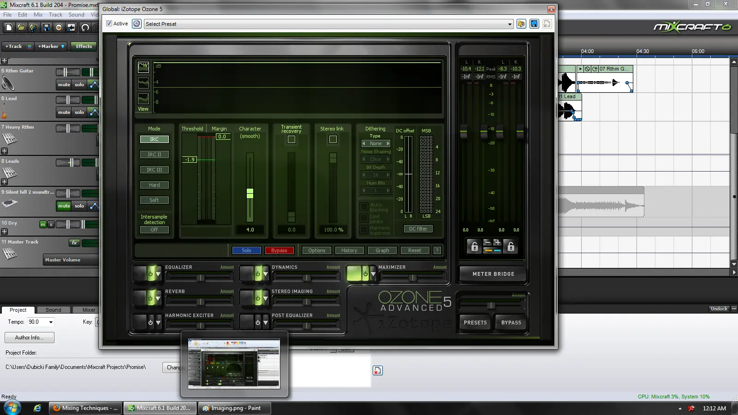This screenshot has width=738, height=415.
Task: Enable the Harmonic Exciter power button
Action: [x=150, y=322]
